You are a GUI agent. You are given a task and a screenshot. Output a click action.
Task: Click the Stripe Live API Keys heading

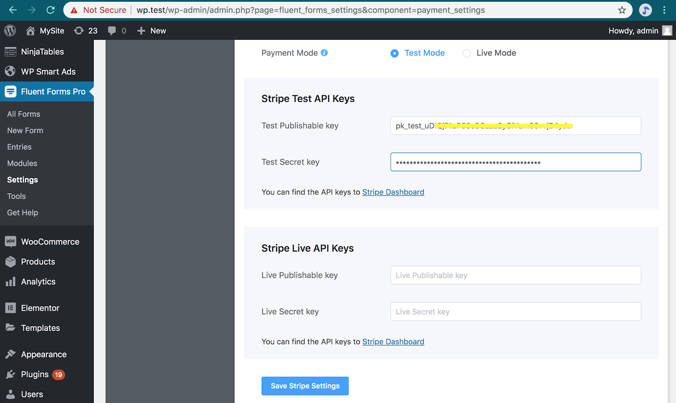click(308, 248)
